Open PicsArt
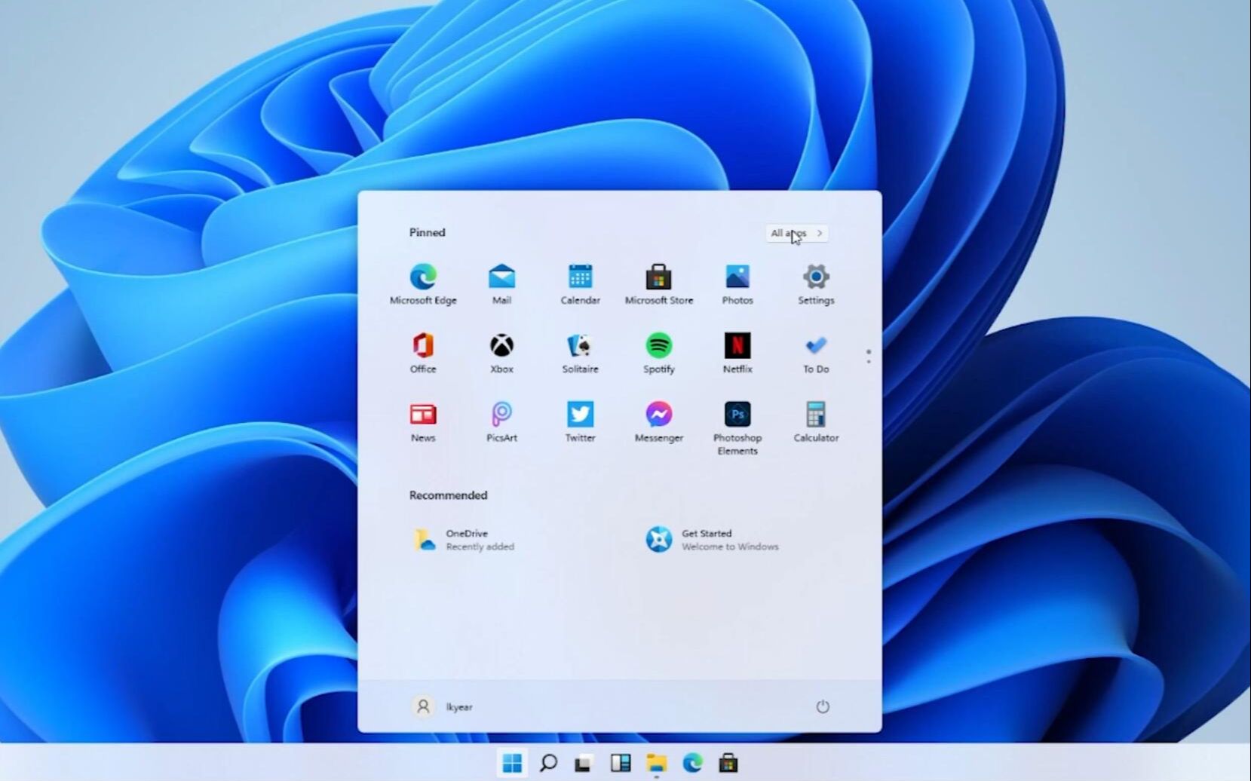The width and height of the screenshot is (1251, 781). click(501, 417)
